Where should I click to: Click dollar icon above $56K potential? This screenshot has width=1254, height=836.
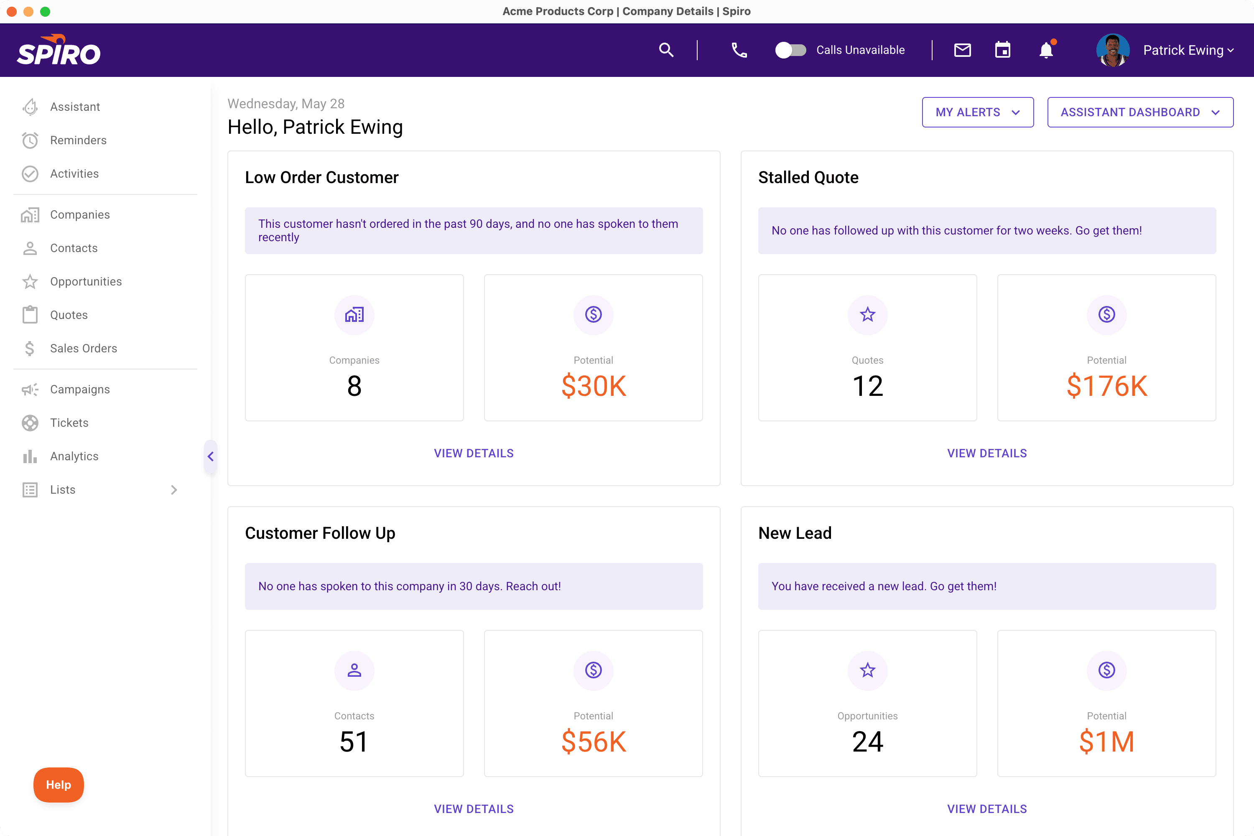pyautogui.click(x=594, y=670)
